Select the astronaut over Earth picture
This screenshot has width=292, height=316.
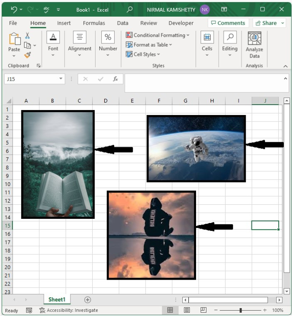tap(196, 148)
